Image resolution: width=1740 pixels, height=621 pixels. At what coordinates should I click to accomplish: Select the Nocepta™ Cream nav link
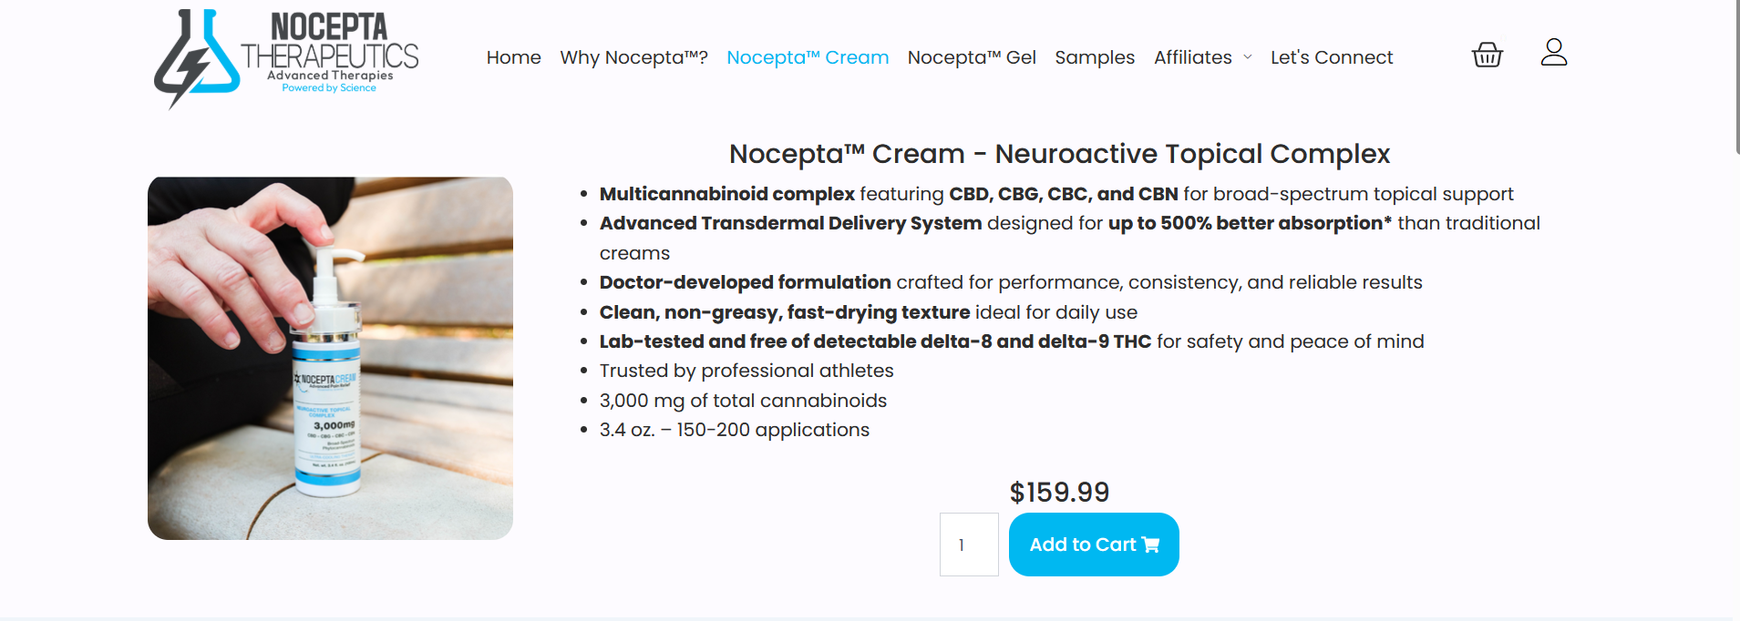click(808, 57)
